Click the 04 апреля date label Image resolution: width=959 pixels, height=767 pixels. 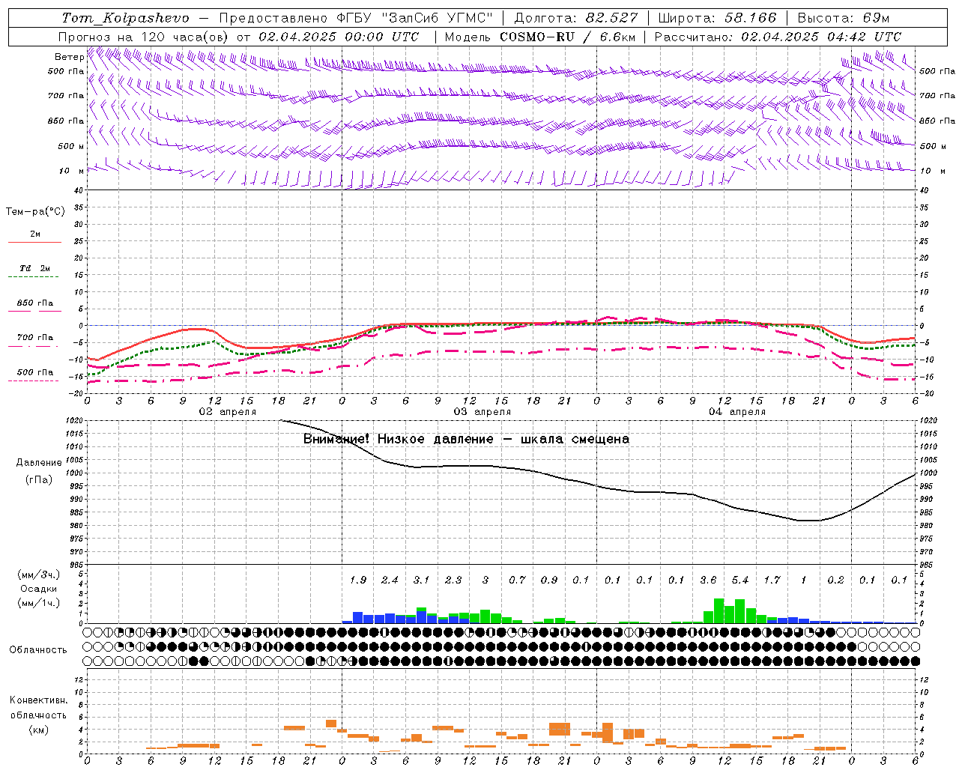(737, 412)
